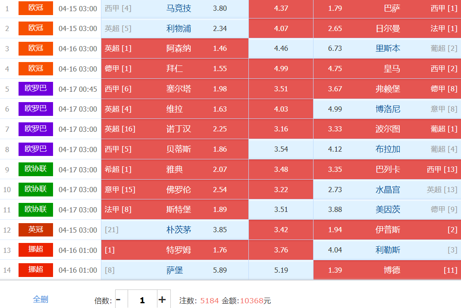Click 欧协联 badge in the 雅典 row
This screenshot has width=461, height=308.
[35, 169]
